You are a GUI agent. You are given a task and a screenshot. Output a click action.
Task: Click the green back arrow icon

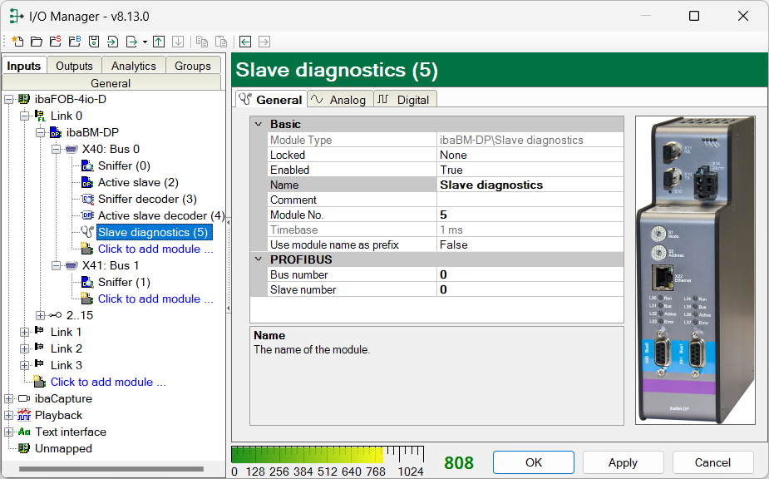[x=245, y=42]
